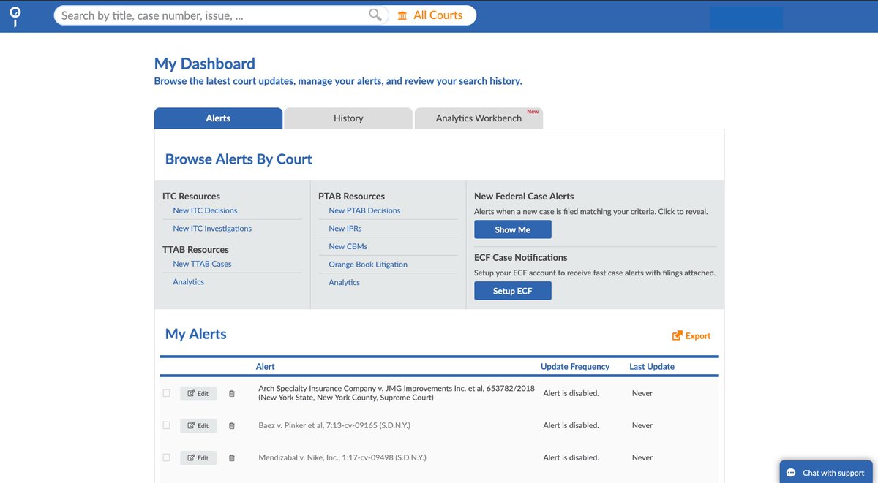This screenshot has height=483, width=878.
Task: Edit the Arch Specialty Insurance alert
Action: [x=198, y=393]
